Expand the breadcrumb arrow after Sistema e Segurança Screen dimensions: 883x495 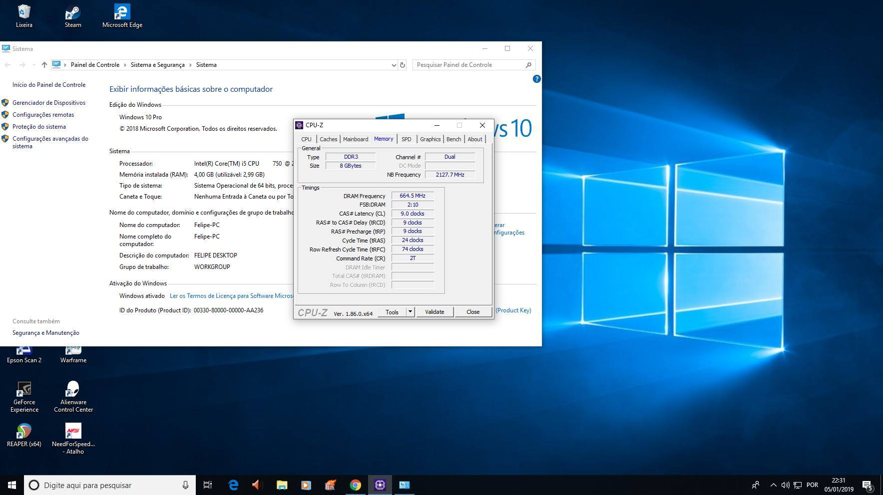[190, 65]
